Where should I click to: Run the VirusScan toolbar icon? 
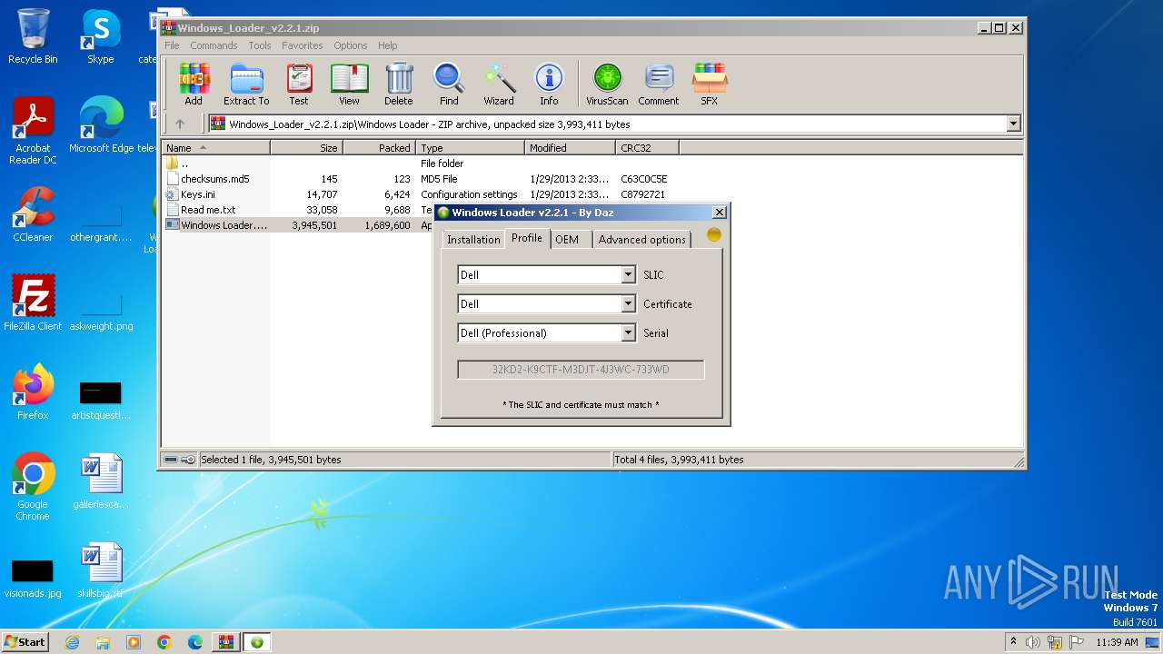607,84
